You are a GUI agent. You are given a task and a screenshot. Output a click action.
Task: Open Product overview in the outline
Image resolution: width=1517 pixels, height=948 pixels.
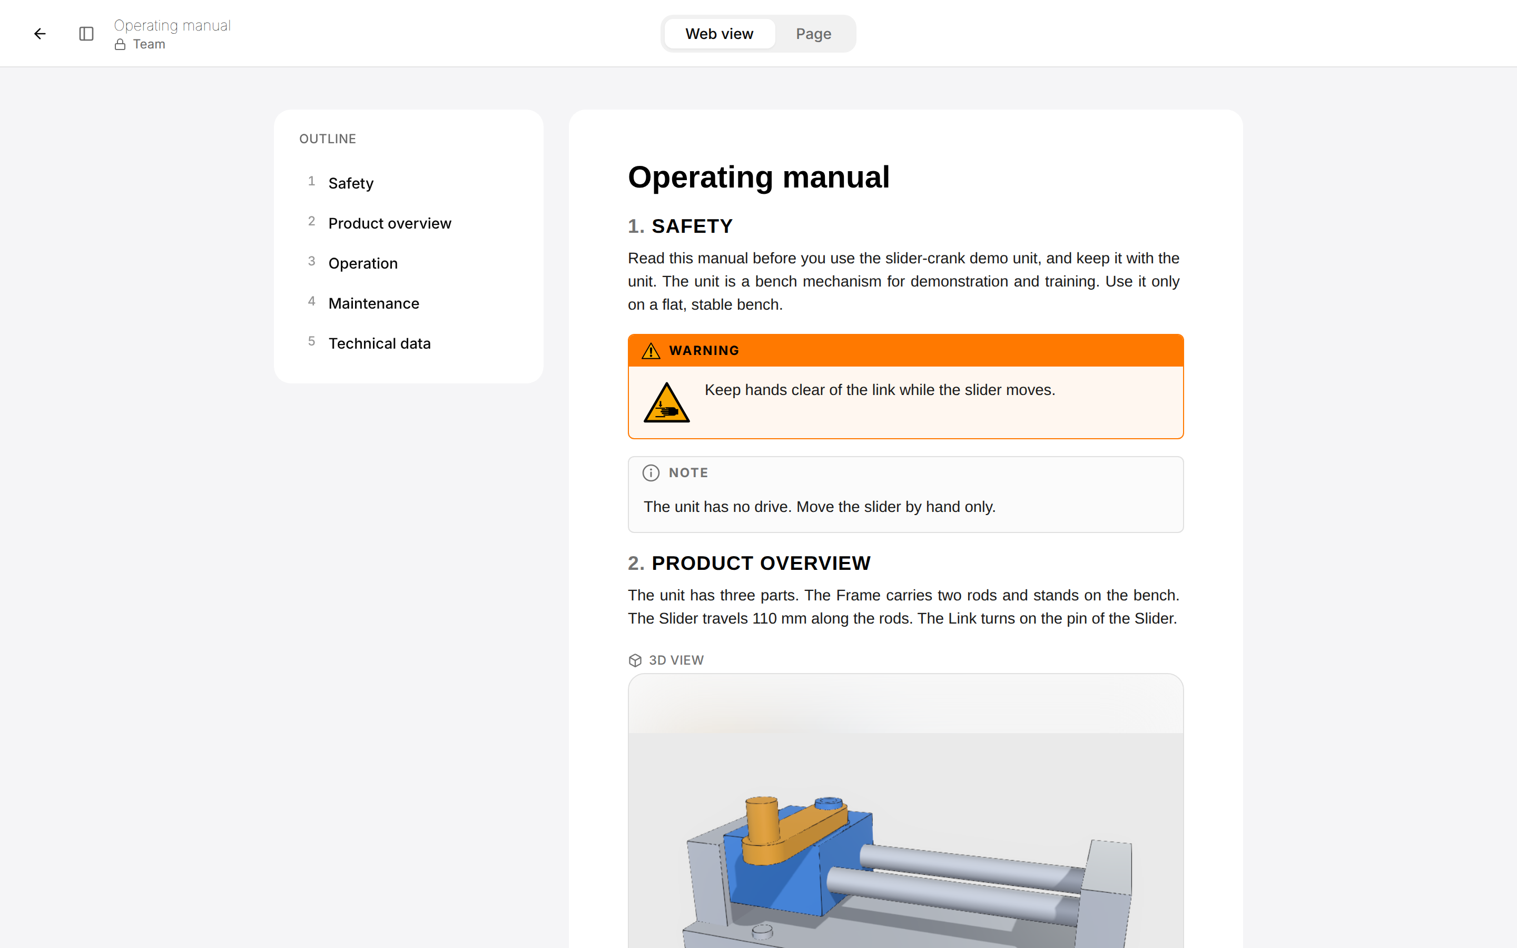tap(408, 223)
